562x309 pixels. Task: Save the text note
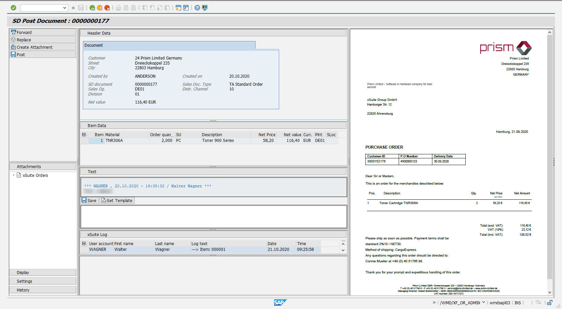pyautogui.click(x=89, y=200)
